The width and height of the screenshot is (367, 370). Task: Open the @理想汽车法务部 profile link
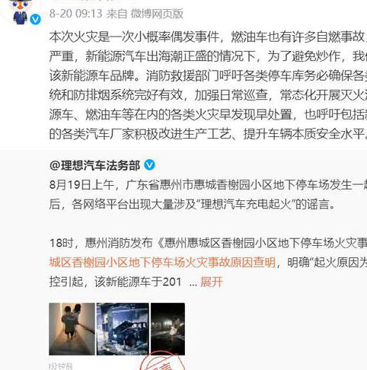(x=94, y=165)
